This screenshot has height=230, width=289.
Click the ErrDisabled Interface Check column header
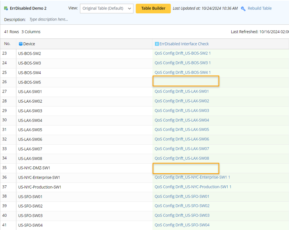[184, 44]
